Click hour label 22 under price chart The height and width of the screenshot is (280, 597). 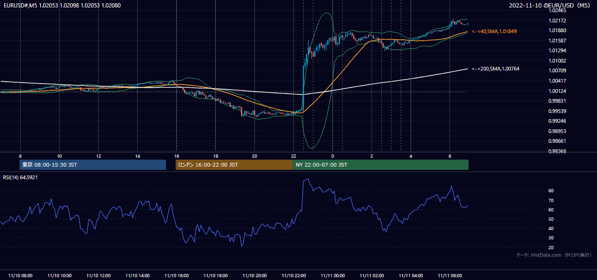pyautogui.click(x=293, y=156)
